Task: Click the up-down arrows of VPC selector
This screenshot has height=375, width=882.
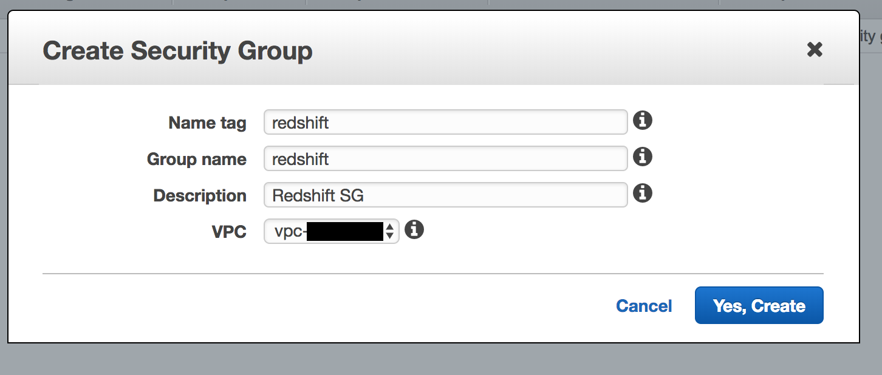Action: click(390, 231)
